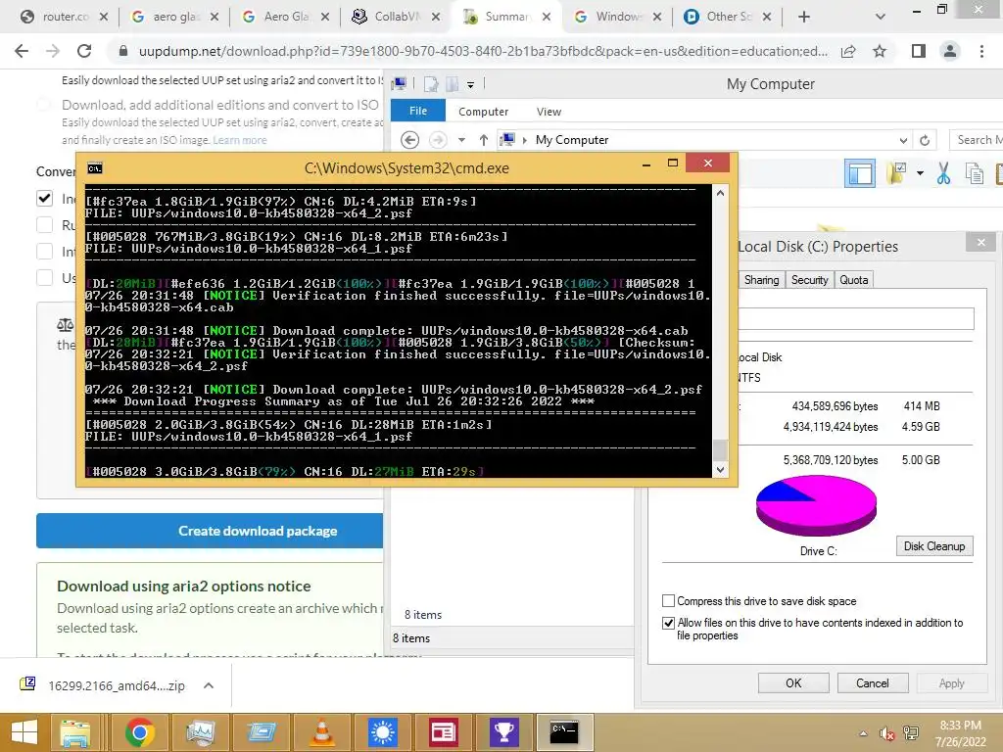The width and height of the screenshot is (1003, 752).
Task: Click the My Computer window title icon
Action: click(400, 83)
